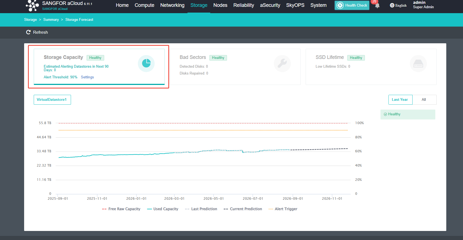The height and width of the screenshot is (240, 463).
Task: Open the Compute menu
Action: [x=144, y=5]
